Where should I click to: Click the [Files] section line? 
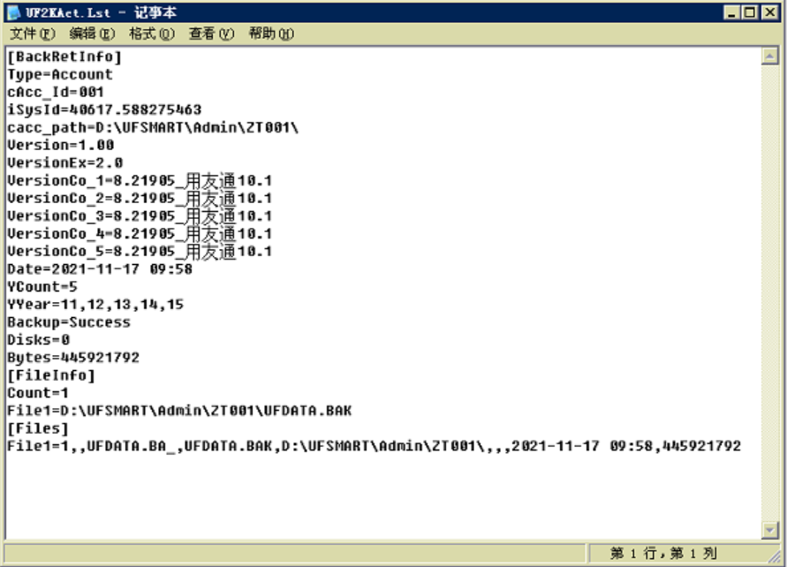pos(38,428)
